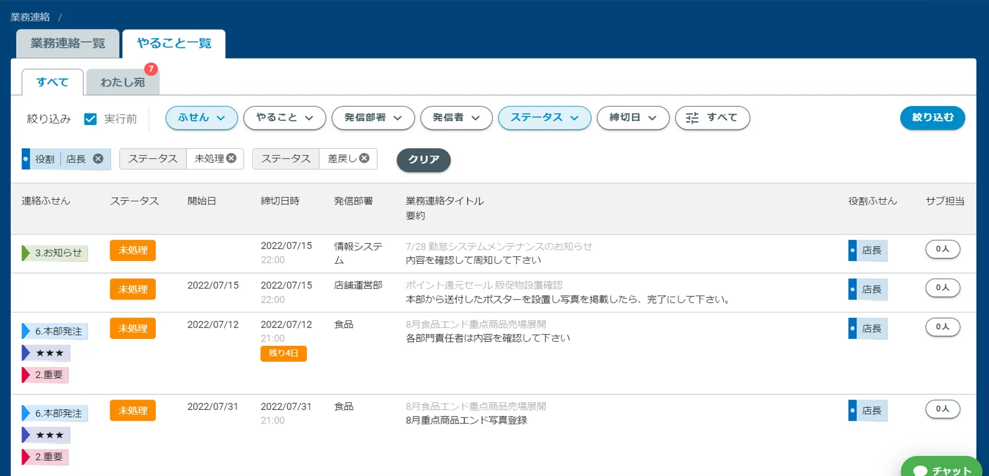Click 2.重要 tag in the 2022/07/31 row
The height and width of the screenshot is (476, 989).
45,457
